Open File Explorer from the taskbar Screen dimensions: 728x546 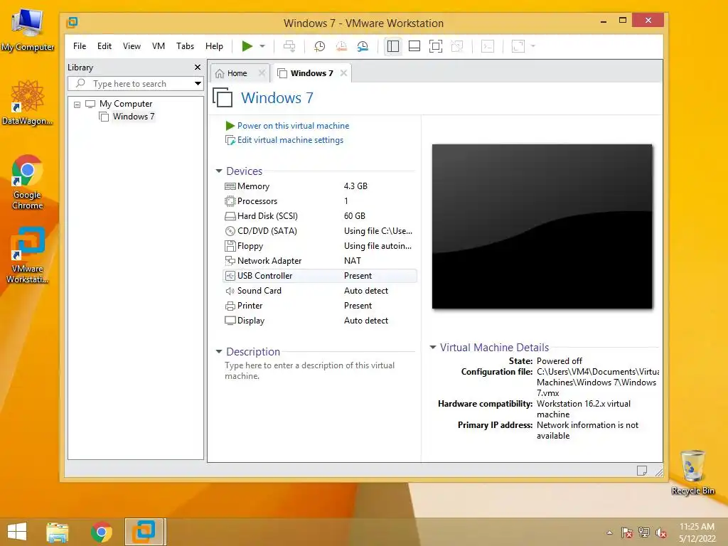[x=58, y=532]
